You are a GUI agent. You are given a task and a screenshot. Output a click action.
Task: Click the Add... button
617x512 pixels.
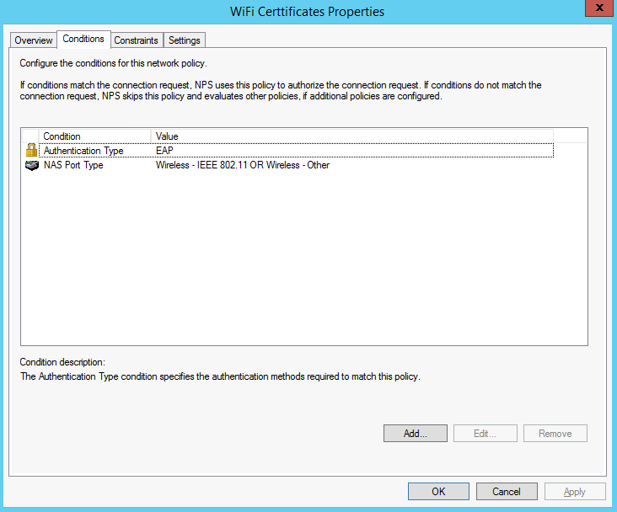click(416, 434)
